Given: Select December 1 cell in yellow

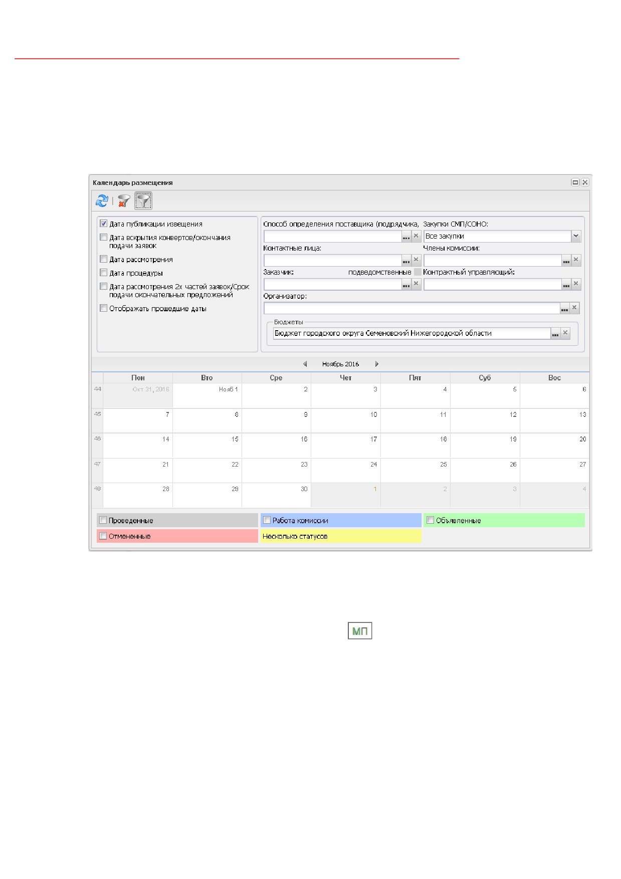Looking at the screenshot, I should point(346,495).
